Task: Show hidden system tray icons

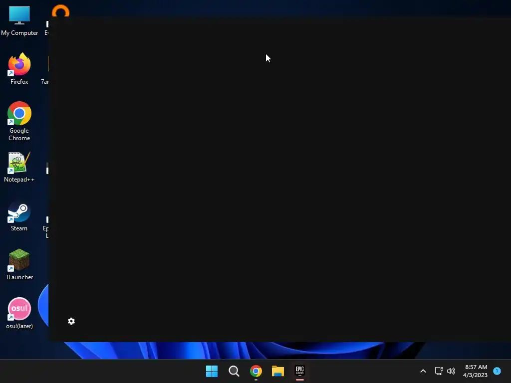Action: point(423,371)
